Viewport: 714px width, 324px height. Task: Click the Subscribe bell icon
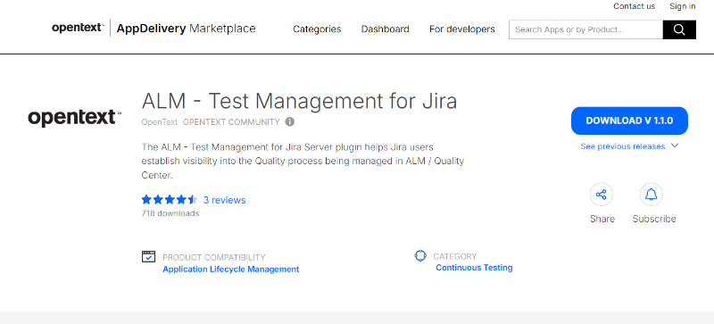[x=652, y=195]
